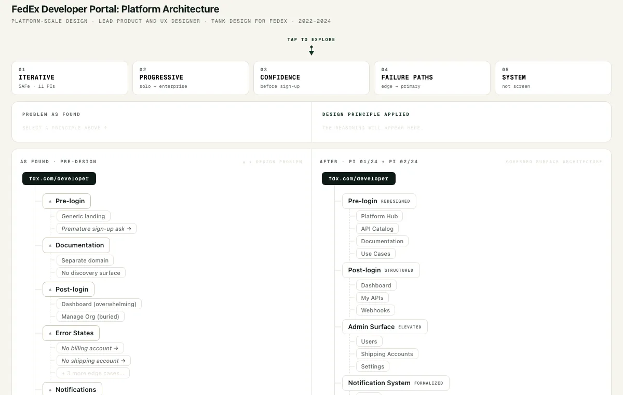Click the left fdx.com/developer root node
Image resolution: width=623 pixels, height=395 pixels.
click(59, 178)
